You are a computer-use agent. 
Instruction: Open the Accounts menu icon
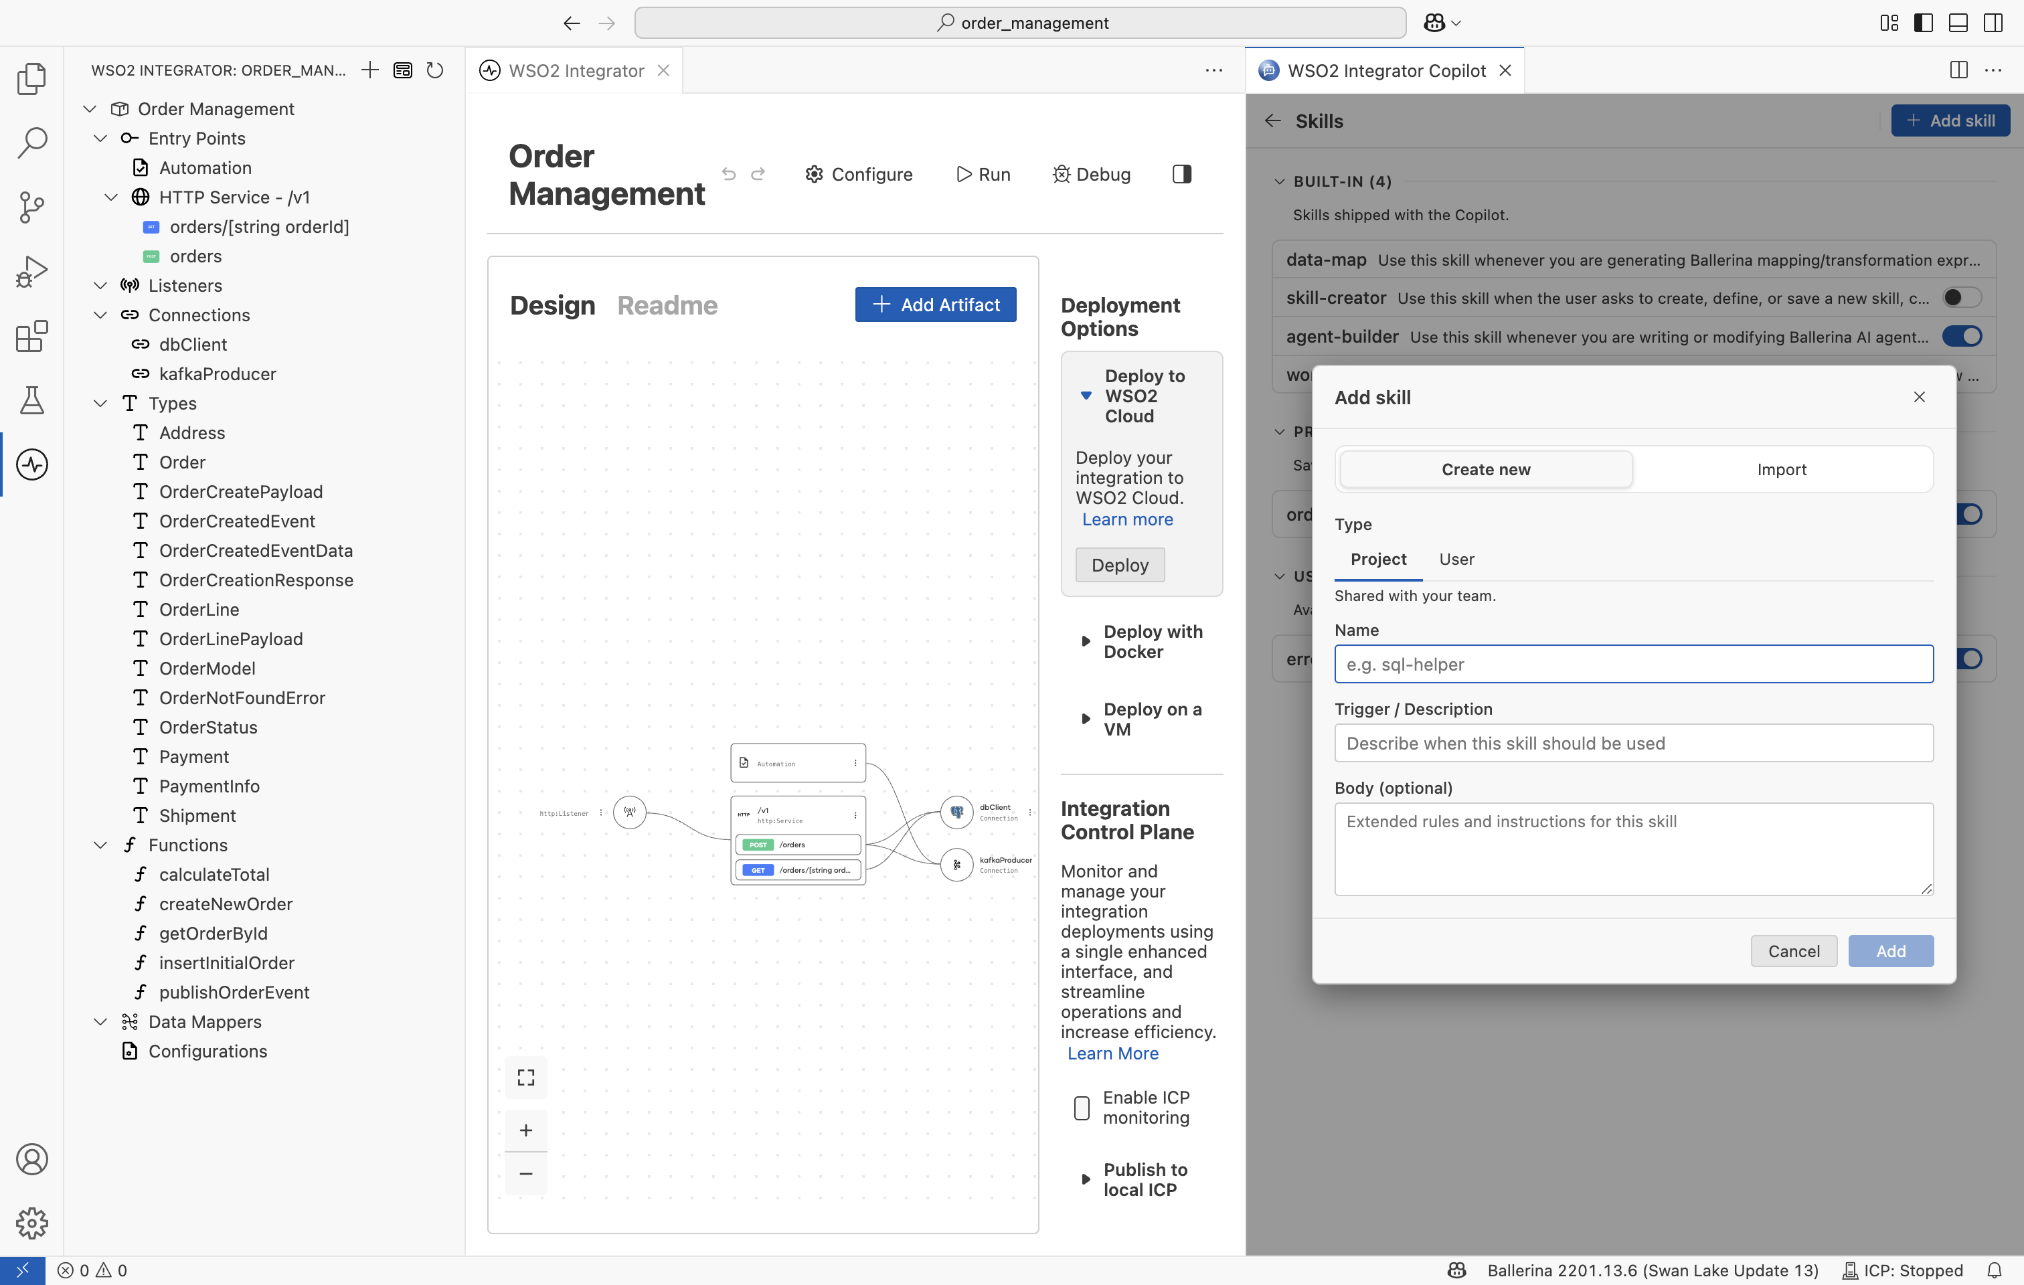pos(31,1159)
